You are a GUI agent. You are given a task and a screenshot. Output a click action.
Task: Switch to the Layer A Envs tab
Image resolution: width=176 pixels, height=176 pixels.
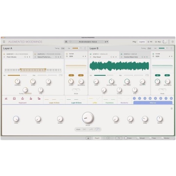54,103
